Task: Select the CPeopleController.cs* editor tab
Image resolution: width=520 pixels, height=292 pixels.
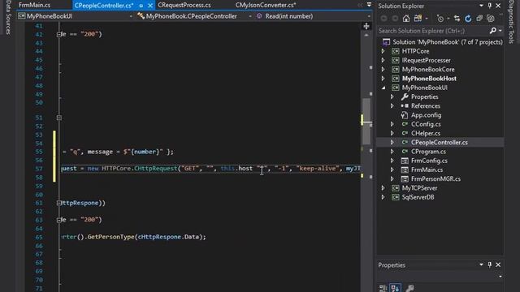Action: 104,6
